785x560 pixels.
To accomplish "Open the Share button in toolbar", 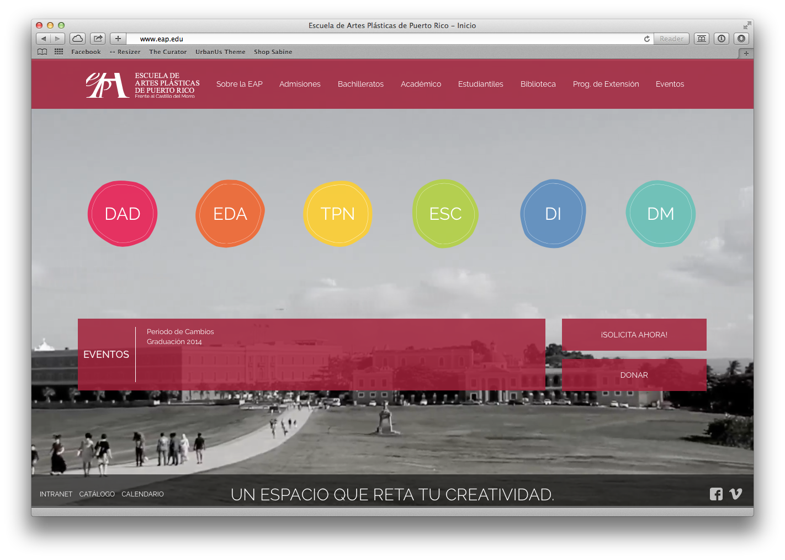I will [x=98, y=39].
